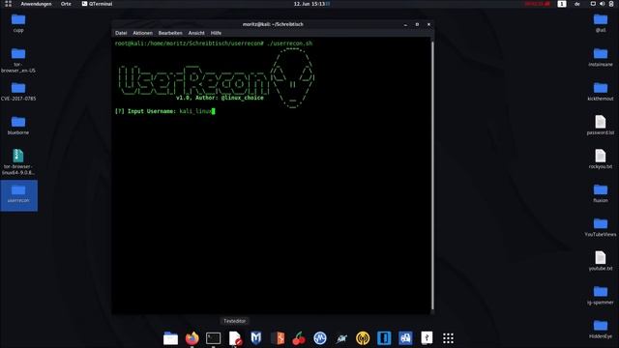Select workspace 1 indicator
Screen dimensions: 619x348
pos(562,4)
